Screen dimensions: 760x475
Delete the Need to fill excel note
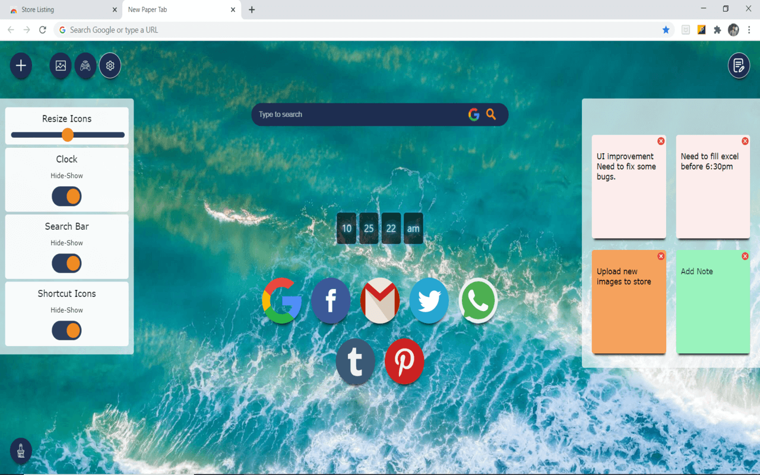coord(745,141)
